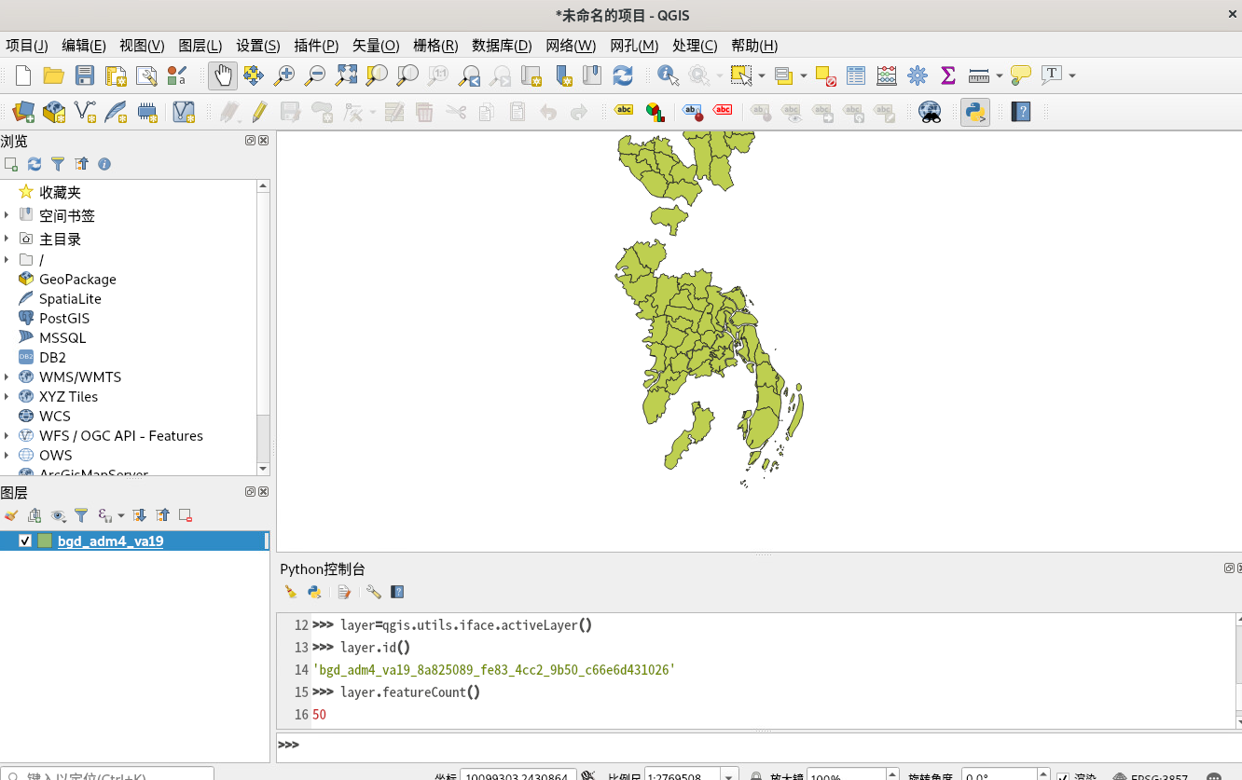Open the 插件(P) menu
Screen dimensions: 1242x780
click(x=316, y=46)
